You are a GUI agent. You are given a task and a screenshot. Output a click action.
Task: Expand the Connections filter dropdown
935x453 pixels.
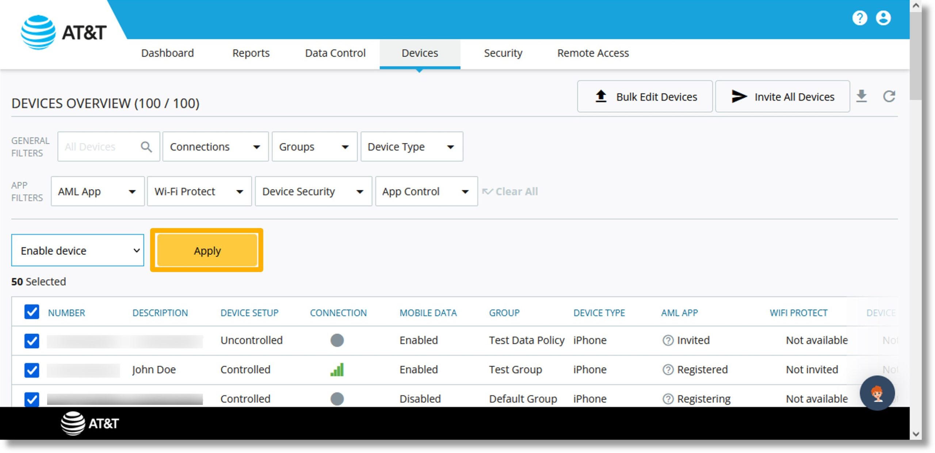(x=215, y=147)
